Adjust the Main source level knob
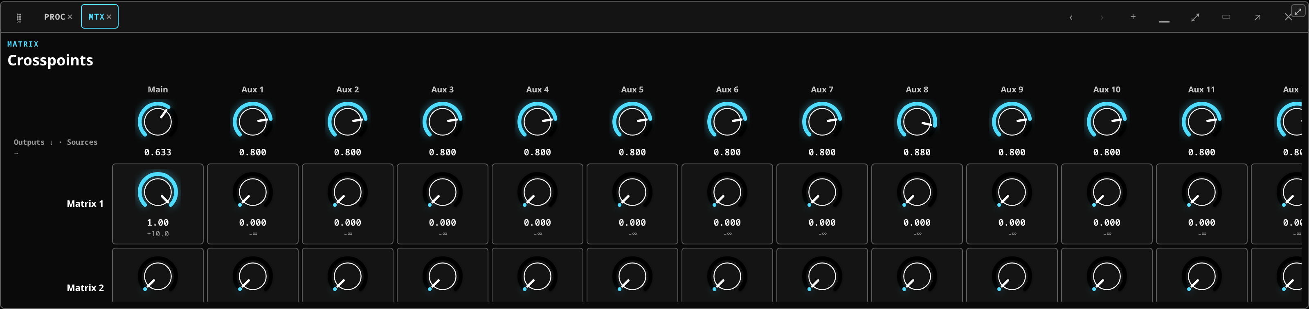Viewport: 1309px width, 309px height. tap(158, 121)
